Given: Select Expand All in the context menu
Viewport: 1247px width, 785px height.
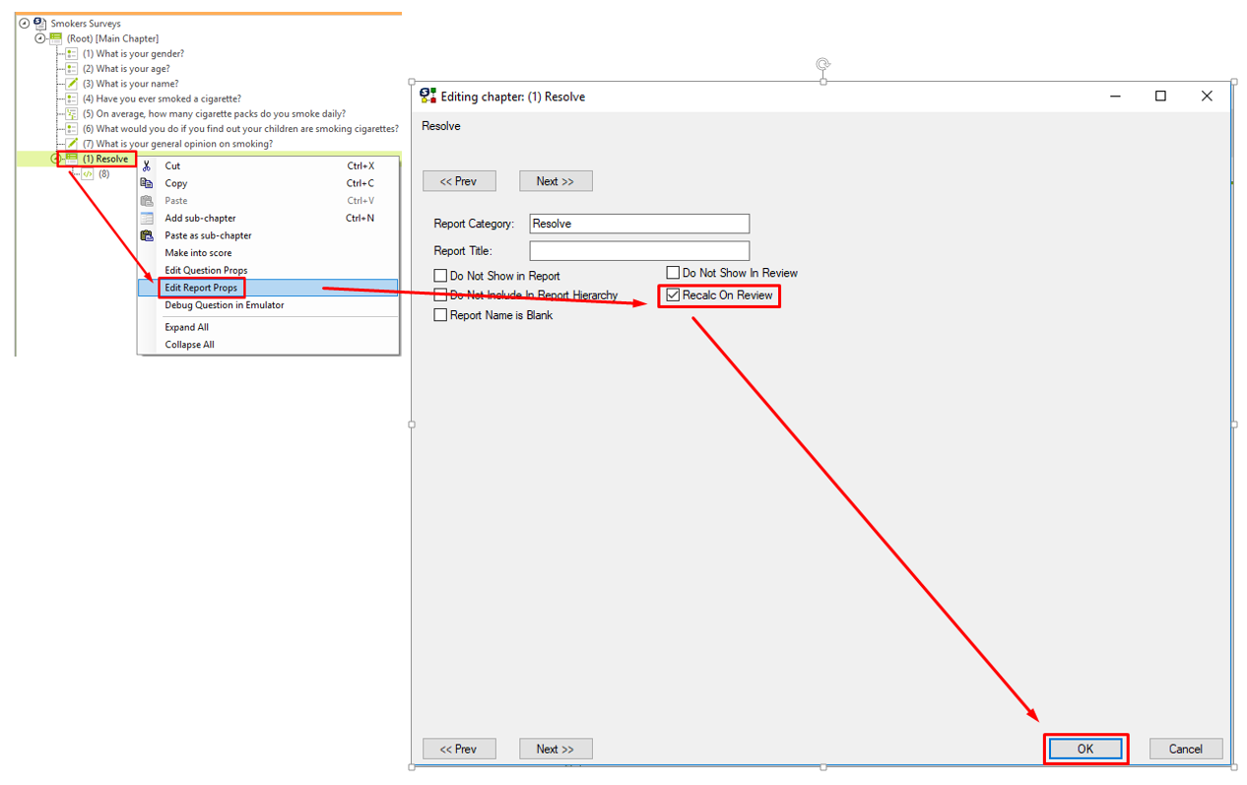Looking at the screenshot, I should click(187, 327).
